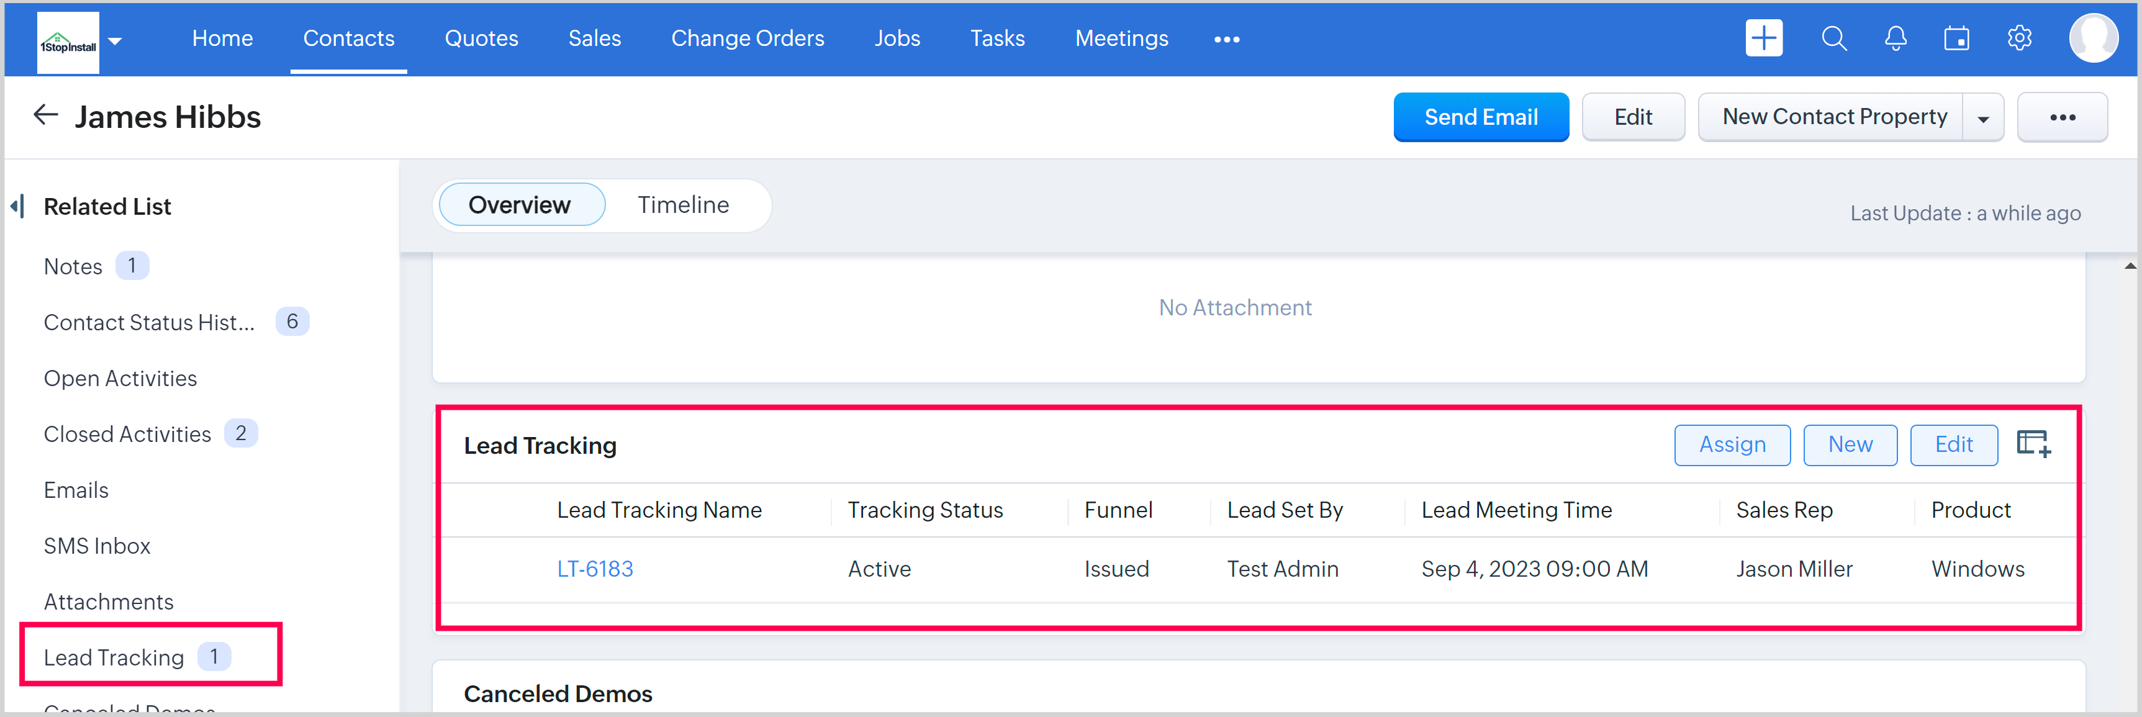The width and height of the screenshot is (2142, 717).
Task: Open the search magnifier icon
Action: click(x=1833, y=38)
